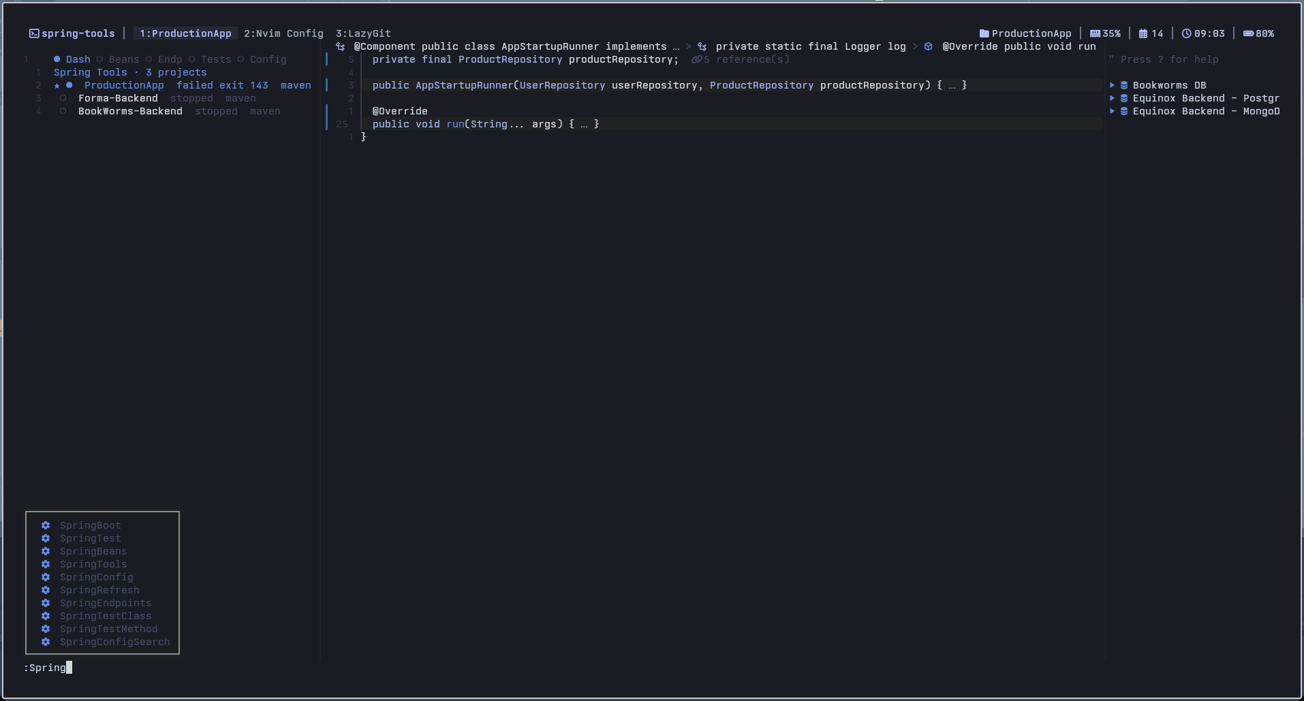This screenshot has height=701, width=1304.
Task: Select BookWorms-Backend project row name
Action: pos(130,111)
